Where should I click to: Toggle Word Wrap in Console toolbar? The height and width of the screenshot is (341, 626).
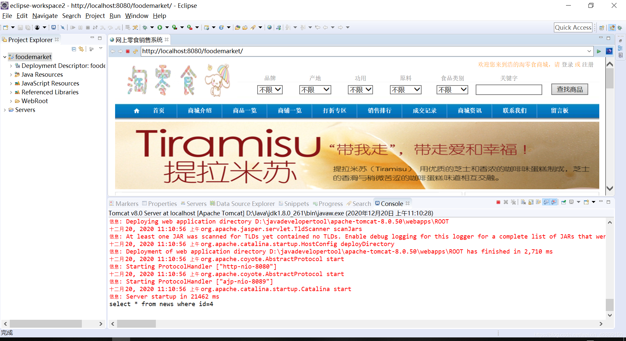point(538,202)
